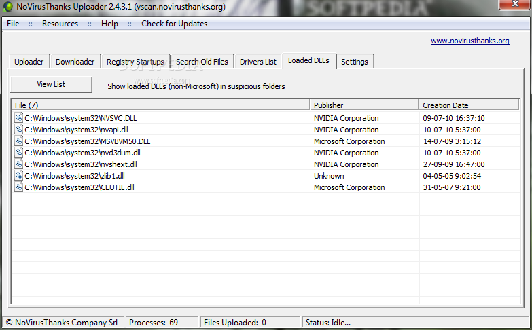The width and height of the screenshot is (532, 330).
Task: Click the file icon beside CEUTIL.dll
Action: pos(18,187)
